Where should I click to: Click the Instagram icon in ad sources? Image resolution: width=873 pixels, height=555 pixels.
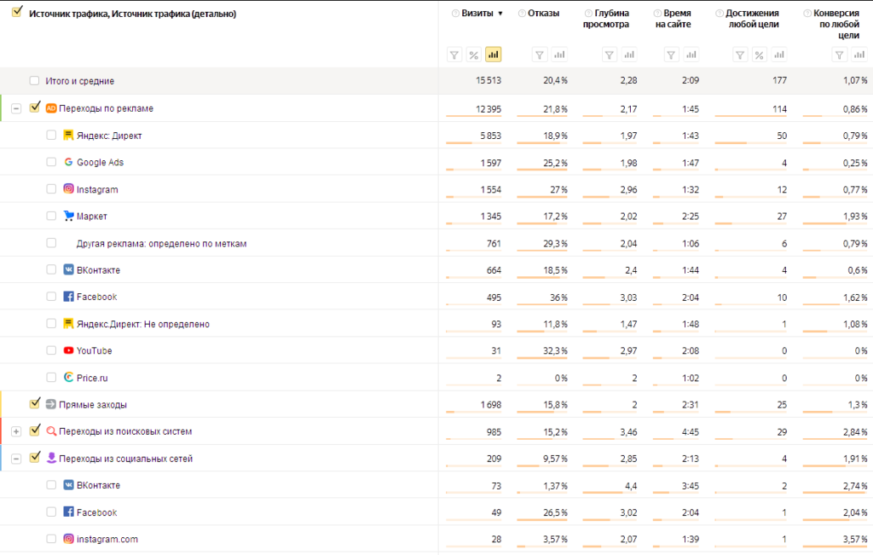pos(68,188)
